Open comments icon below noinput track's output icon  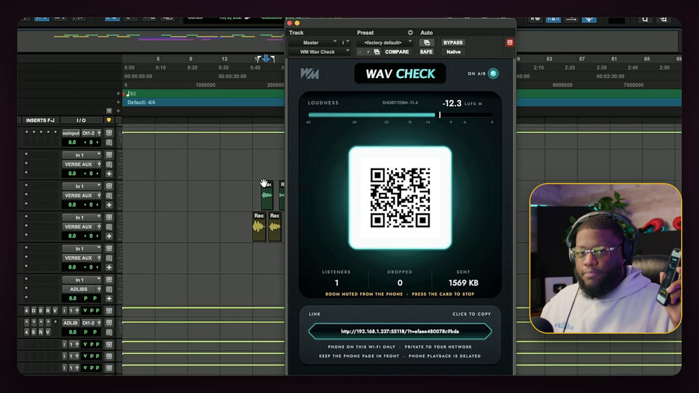pyautogui.click(x=109, y=143)
